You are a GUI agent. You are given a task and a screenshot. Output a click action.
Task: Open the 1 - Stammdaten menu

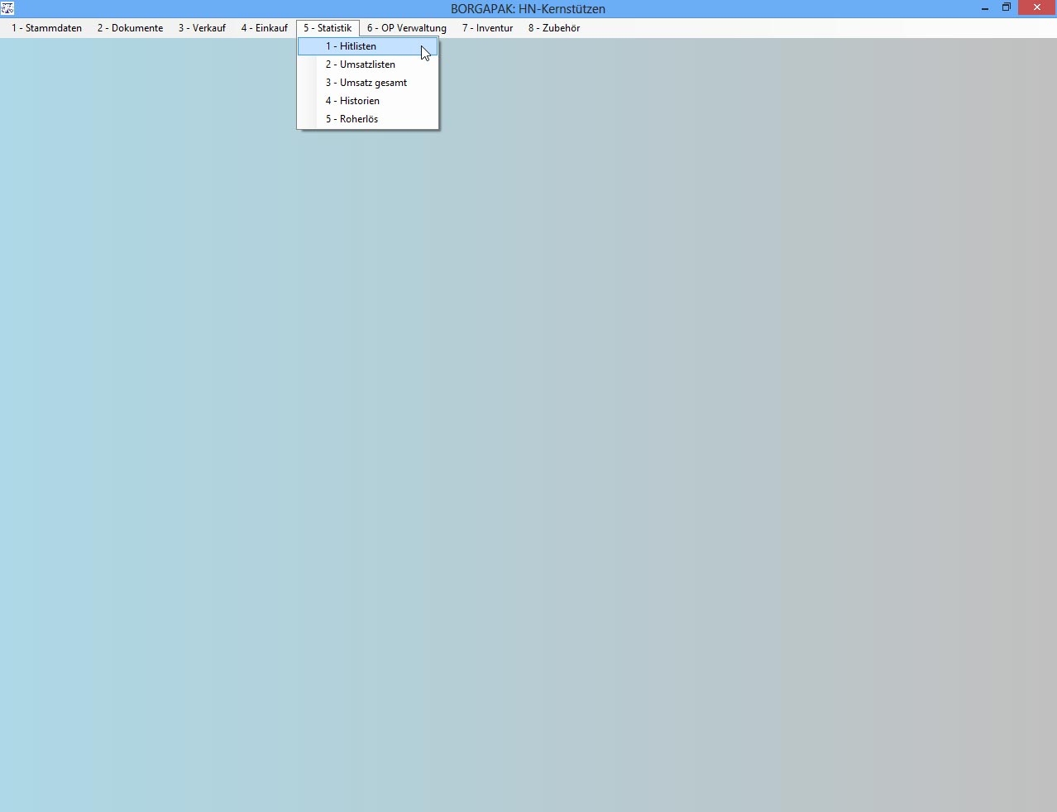[x=46, y=28]
